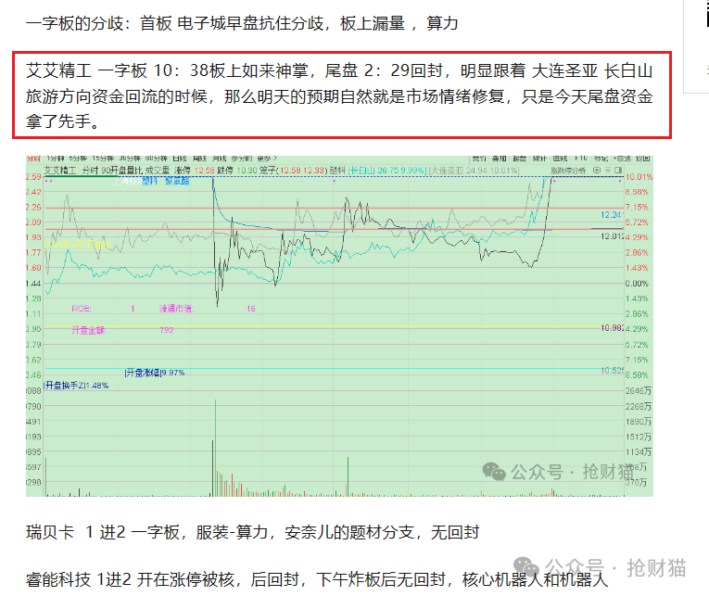Open the 日线 daily chart tab
This screenshot has width=709, height=596.
pyautogui.click(x=180, y=159)
